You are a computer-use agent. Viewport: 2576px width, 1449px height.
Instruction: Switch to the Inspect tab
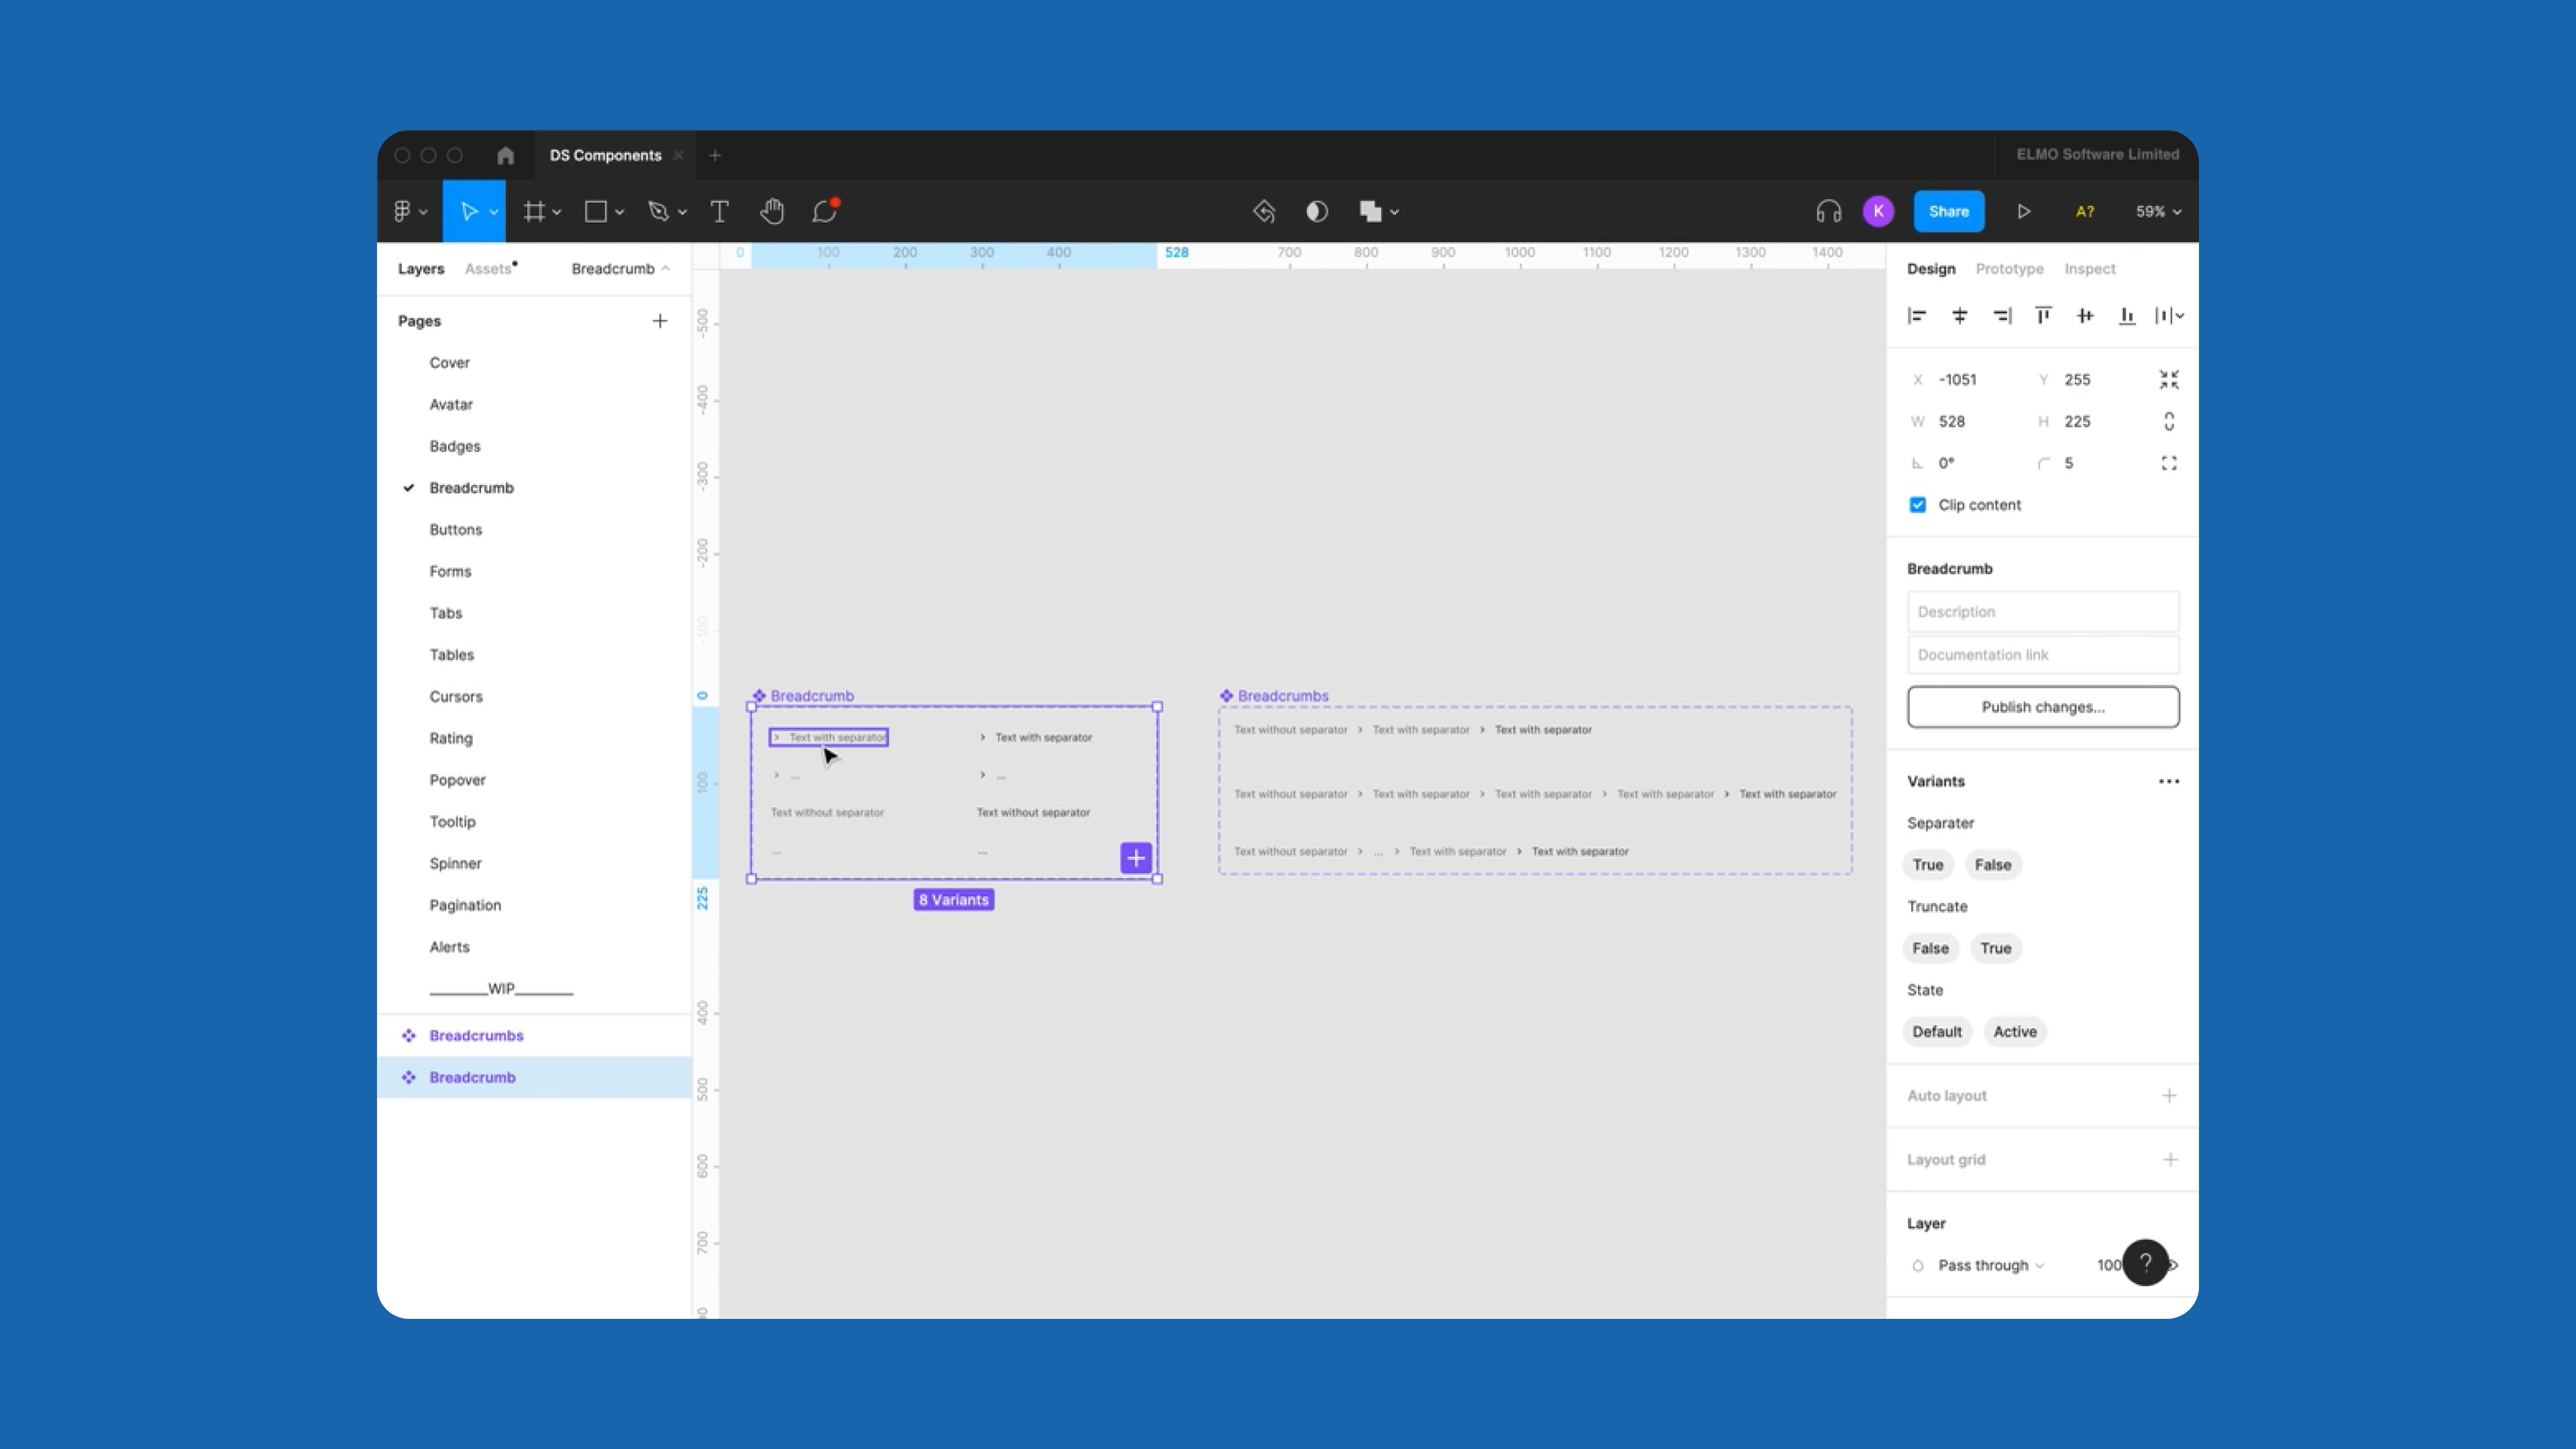(2090, 269)
